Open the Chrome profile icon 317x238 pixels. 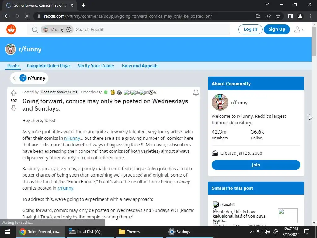tap(300, 16)
